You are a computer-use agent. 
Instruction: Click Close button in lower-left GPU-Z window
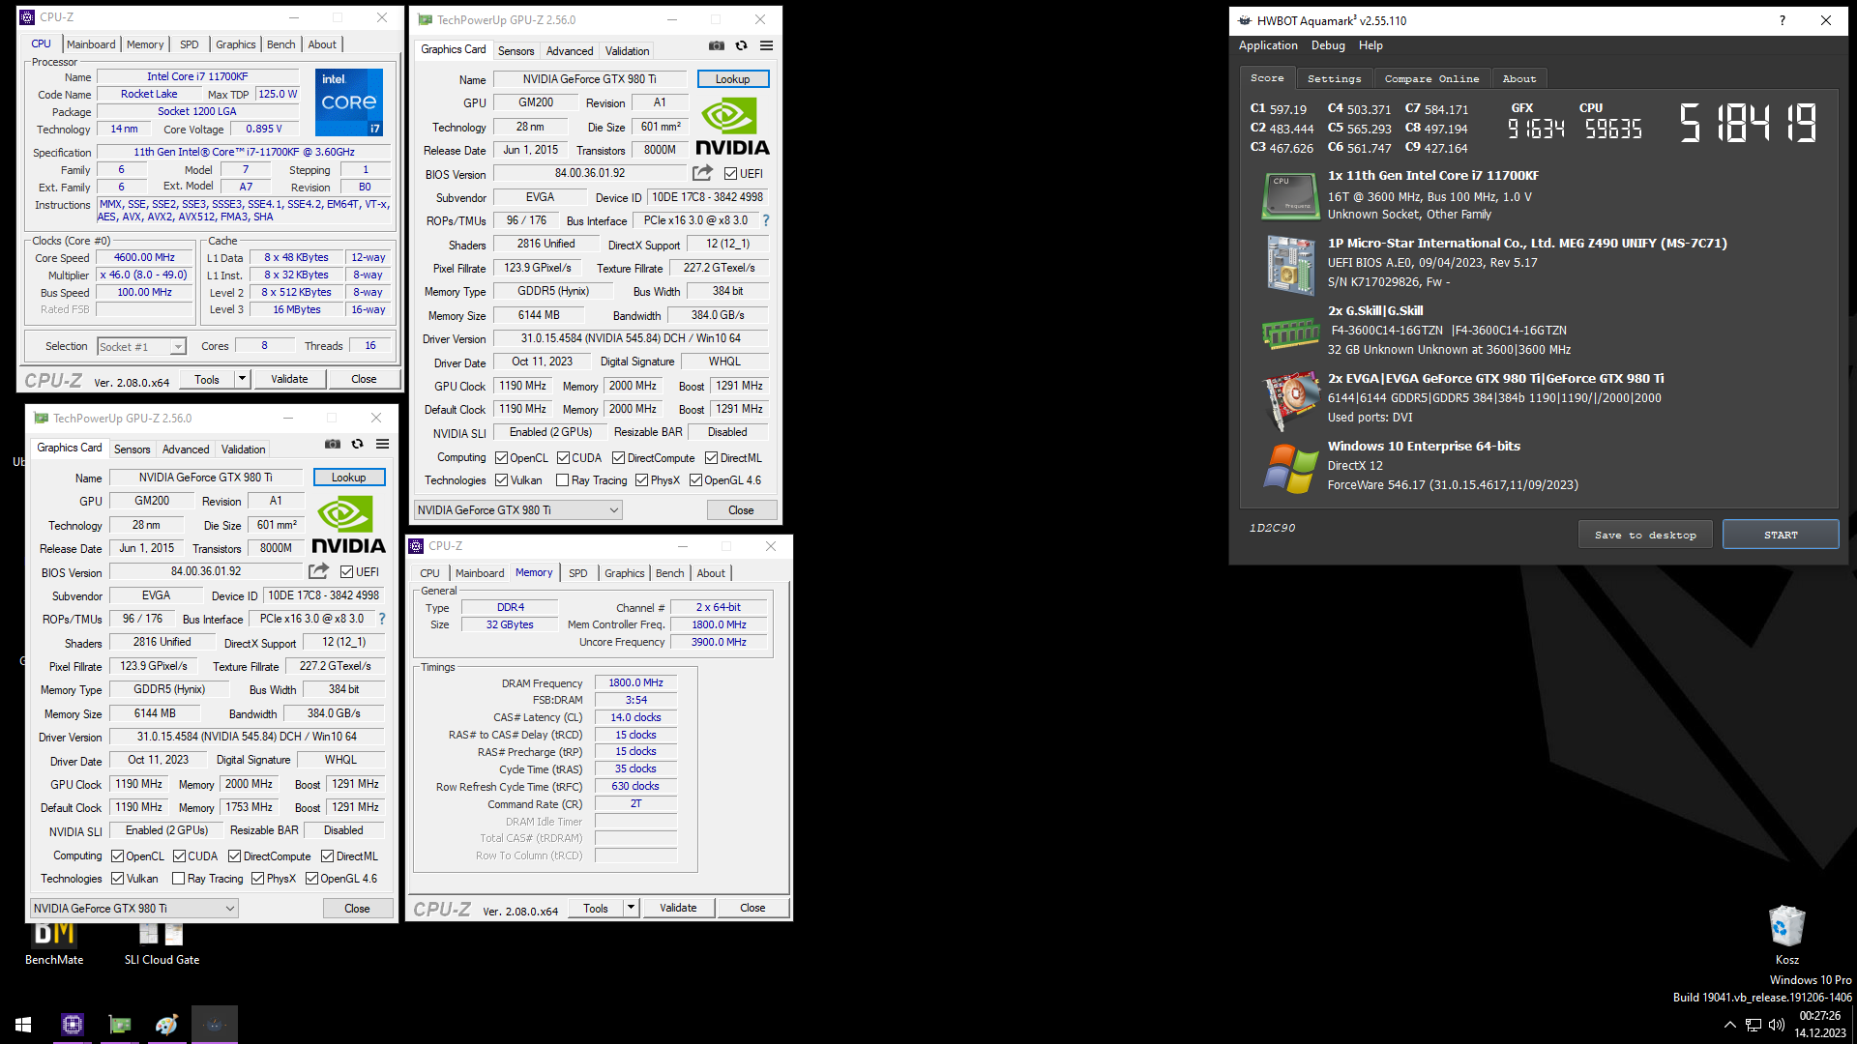(357, 909)
